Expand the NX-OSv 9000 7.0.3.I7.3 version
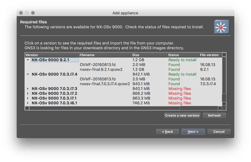 click(x=28, y=89)
